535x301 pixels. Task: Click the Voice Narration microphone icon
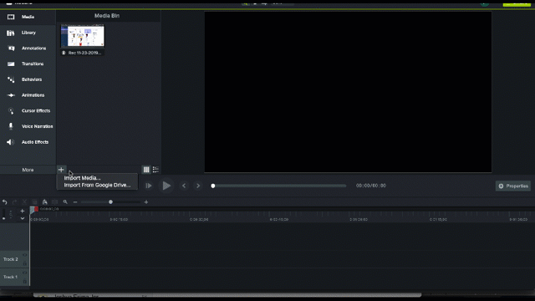click(x=11, y=126)
